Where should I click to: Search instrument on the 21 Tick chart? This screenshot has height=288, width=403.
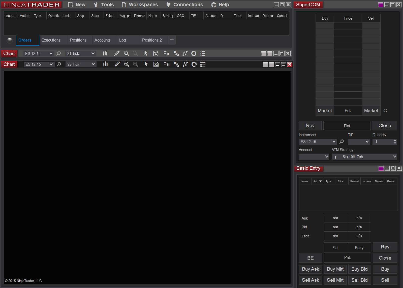tap(58, 53)
